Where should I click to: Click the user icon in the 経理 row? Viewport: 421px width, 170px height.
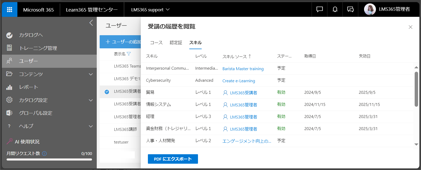tap(225, 117)
